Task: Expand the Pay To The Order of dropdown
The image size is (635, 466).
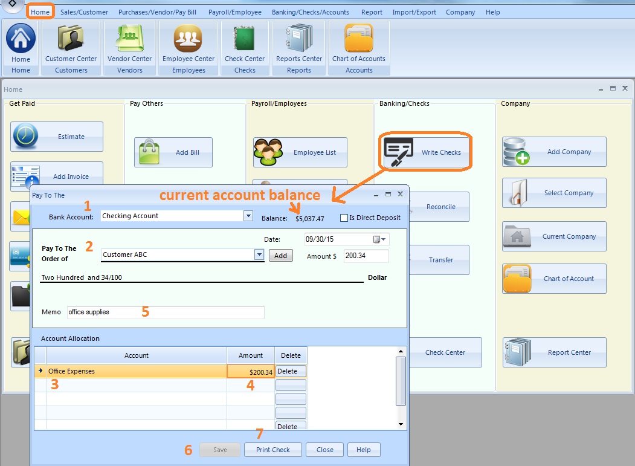Action: tap(260, 255)
